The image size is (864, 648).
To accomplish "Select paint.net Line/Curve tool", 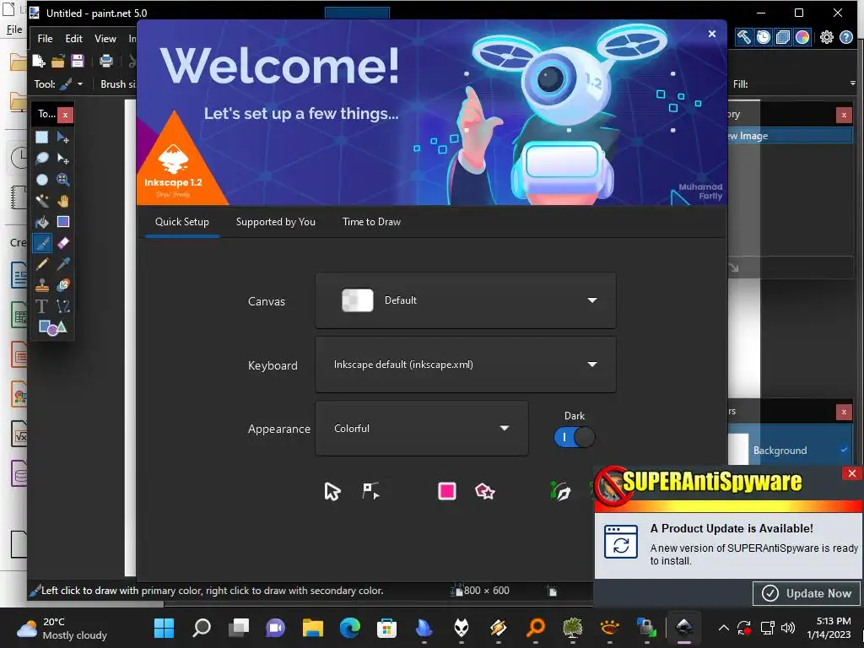I will (62, 305).
